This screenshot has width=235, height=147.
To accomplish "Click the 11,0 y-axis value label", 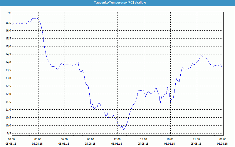I will [8, 110].
